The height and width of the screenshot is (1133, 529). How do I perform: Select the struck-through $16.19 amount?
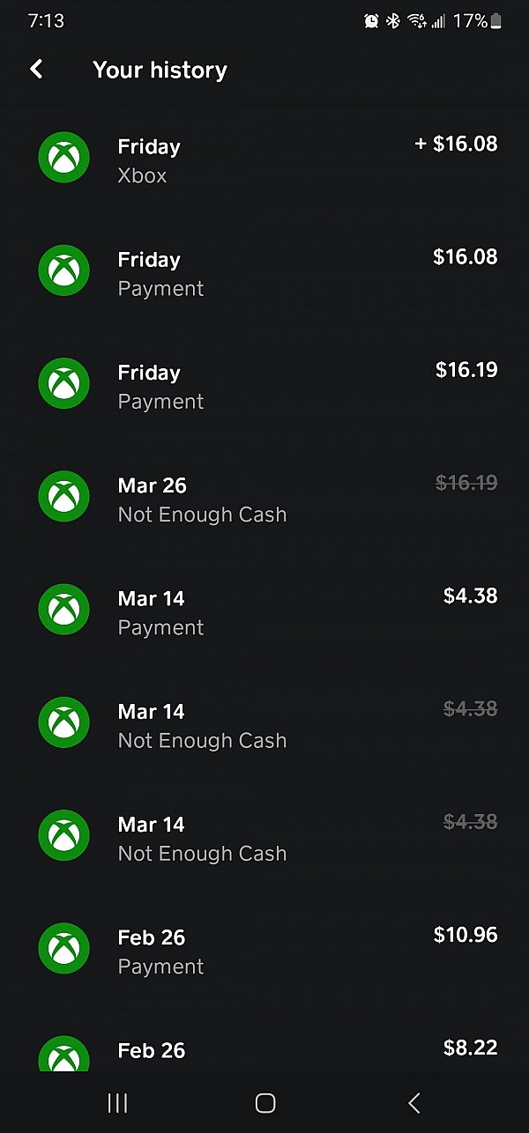click(466, 483)
